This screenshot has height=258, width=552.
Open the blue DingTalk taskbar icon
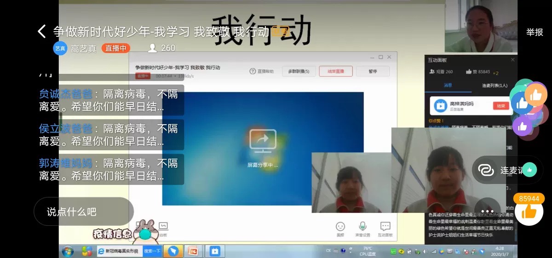click(173, 251)
